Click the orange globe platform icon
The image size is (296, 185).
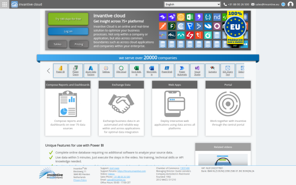(181, 17)
